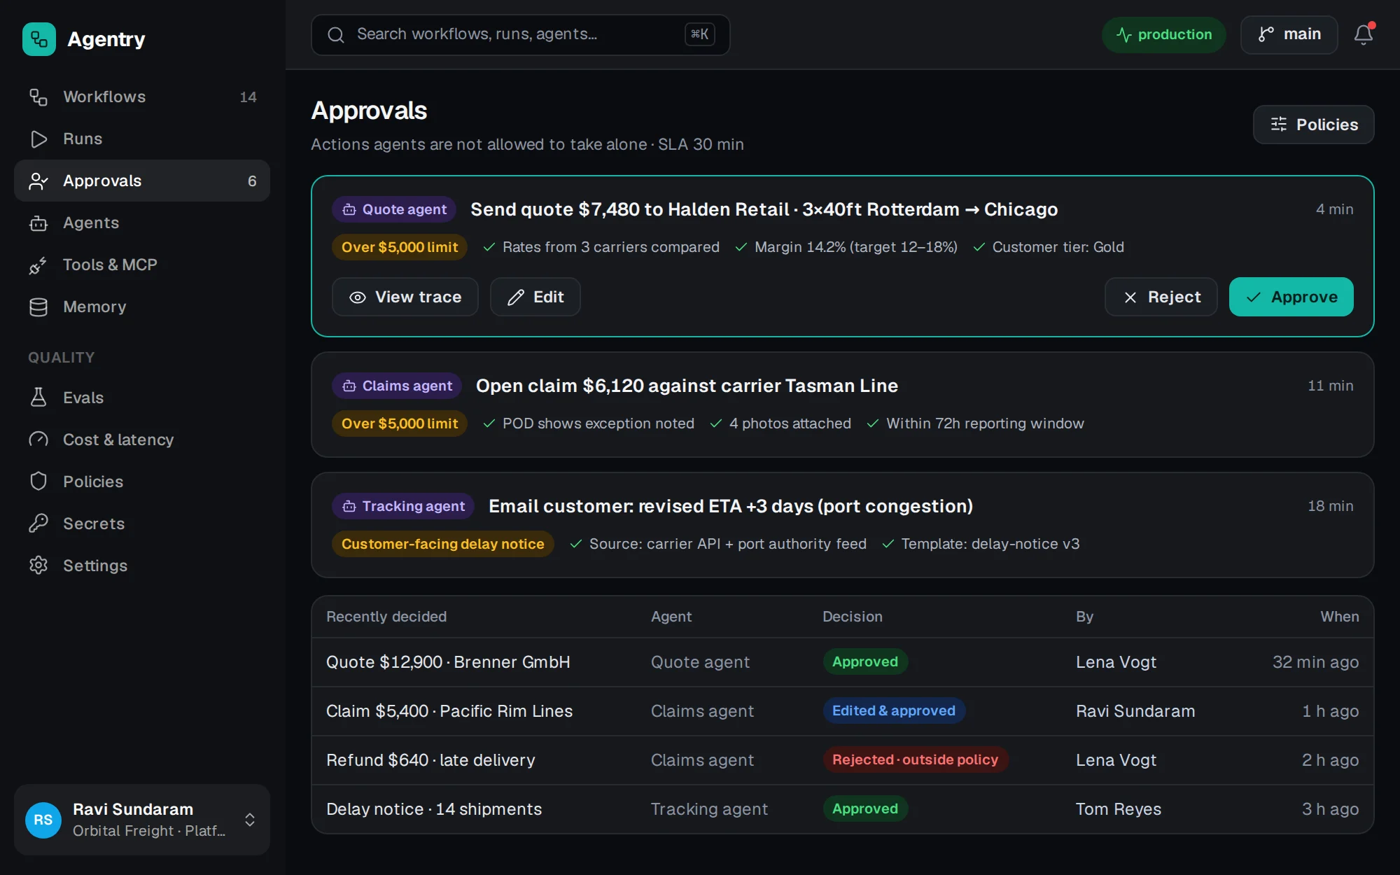The width and height of the screenshot is (1400, 875).
Task: Open Evals under Quality
Action: click(142, 398)
